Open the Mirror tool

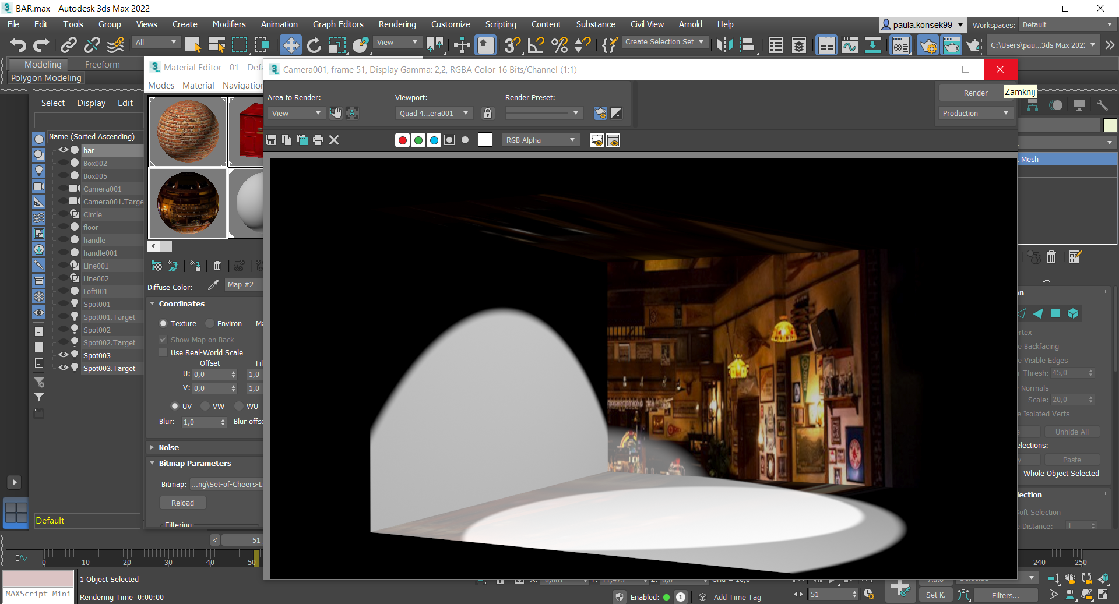click(724, 45)
